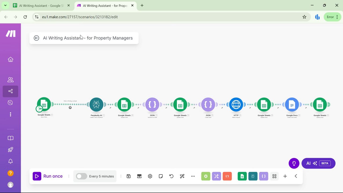View site information icon in address bar
The height and width of the screenshot is (193, 343).
click(x=37, y=17)
